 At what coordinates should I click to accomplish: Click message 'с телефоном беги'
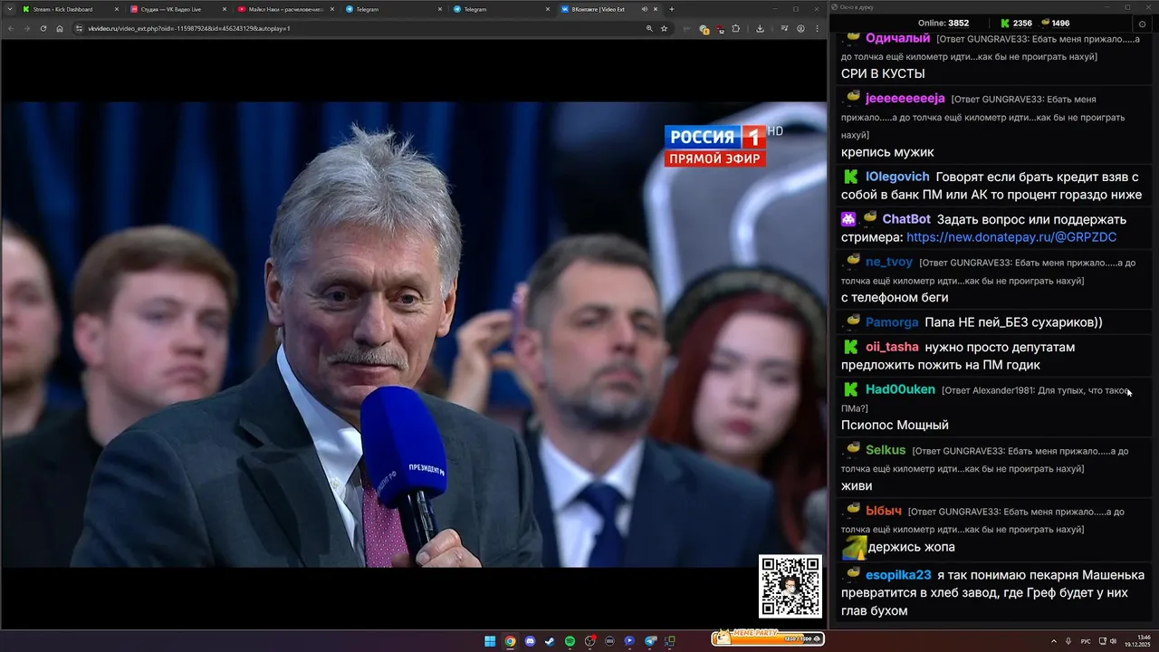tap(895, 297)
